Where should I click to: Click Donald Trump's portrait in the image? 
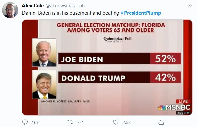pos(44,84)
